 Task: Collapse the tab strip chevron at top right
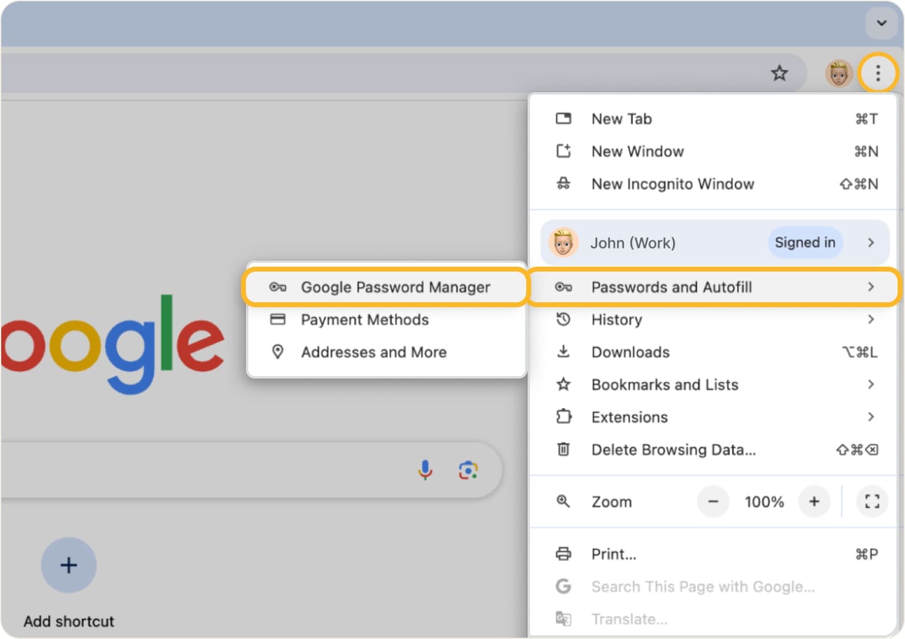[880, 23]
